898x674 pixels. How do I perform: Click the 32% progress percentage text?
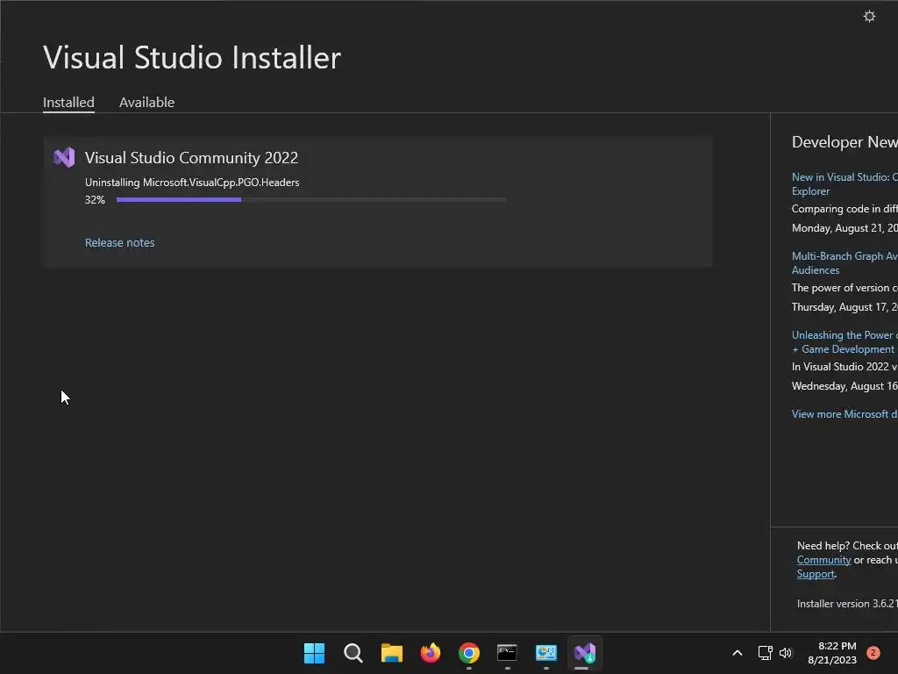click(x=95, y=199)
